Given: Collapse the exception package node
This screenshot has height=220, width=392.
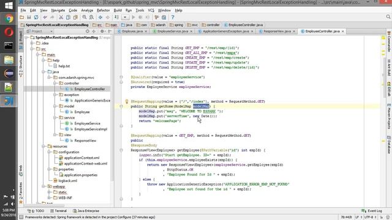Looking at the screenshot, I should pyautogui.click(x=55, y=95).
